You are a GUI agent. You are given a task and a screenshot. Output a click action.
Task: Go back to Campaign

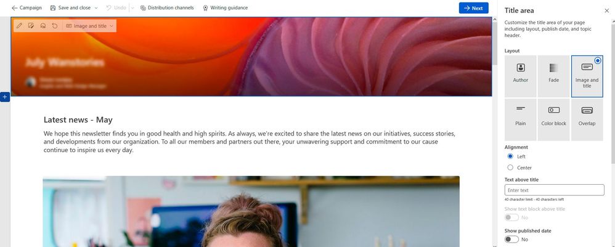tap(26, 8)
